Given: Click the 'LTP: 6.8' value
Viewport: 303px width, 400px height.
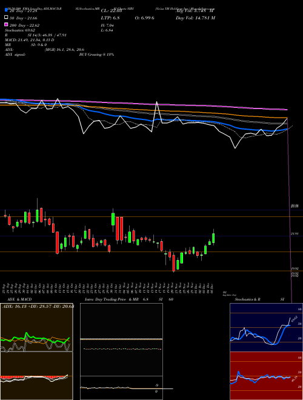Looking at the screenshot, I should [x=110, y=18].
